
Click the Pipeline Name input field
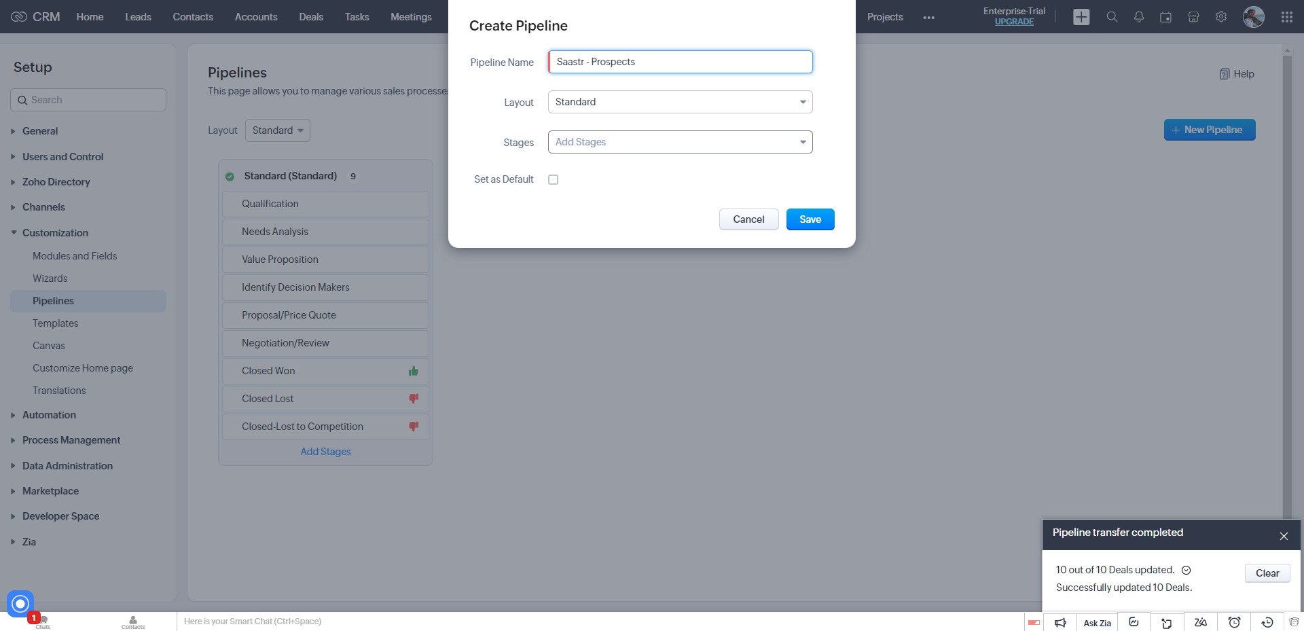coord(680,61)
